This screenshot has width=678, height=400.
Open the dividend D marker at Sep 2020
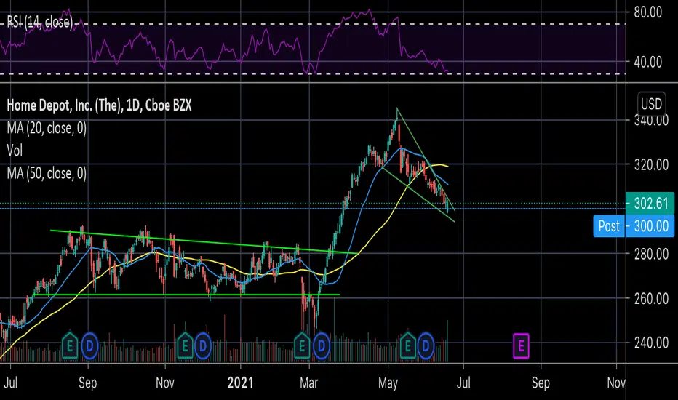[89, 346]
